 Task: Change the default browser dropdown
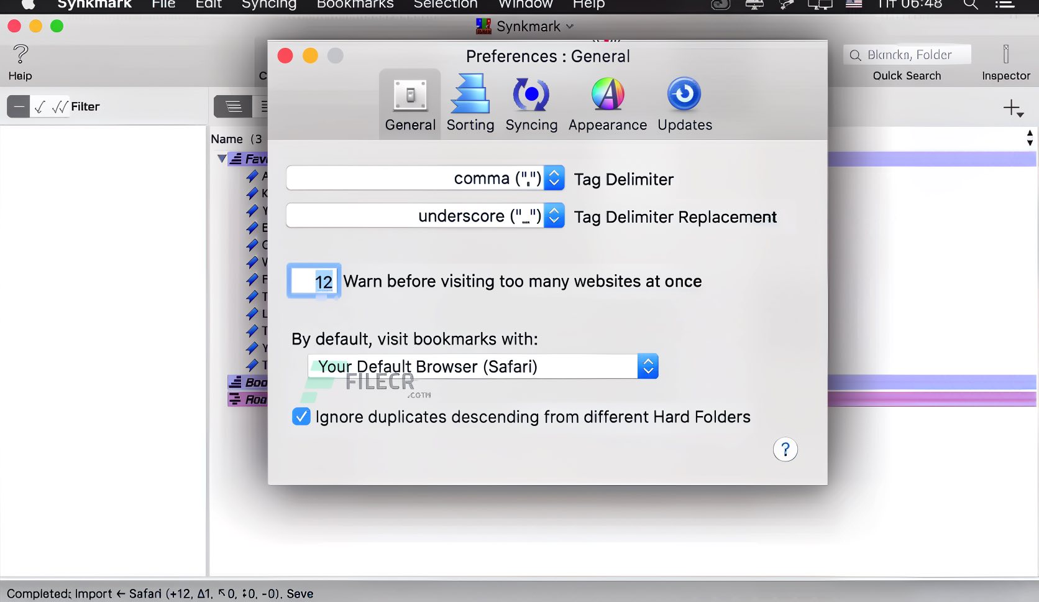tap(648, 366)
